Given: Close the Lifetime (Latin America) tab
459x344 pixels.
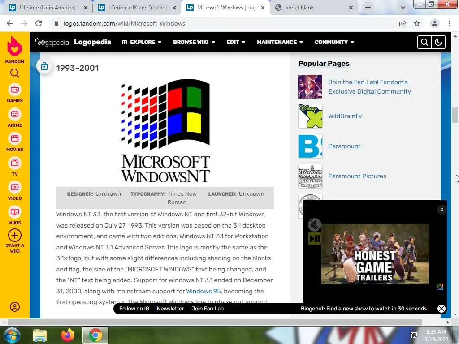Looking at the screenshot, I should [x=86, y=8].
